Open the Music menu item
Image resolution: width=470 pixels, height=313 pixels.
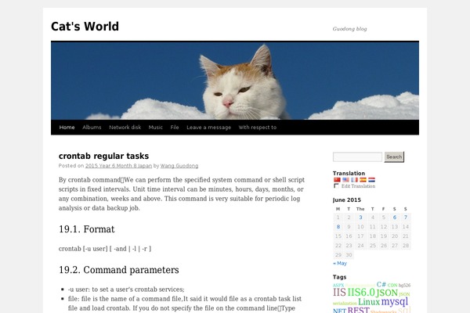(x=156, y=128)
